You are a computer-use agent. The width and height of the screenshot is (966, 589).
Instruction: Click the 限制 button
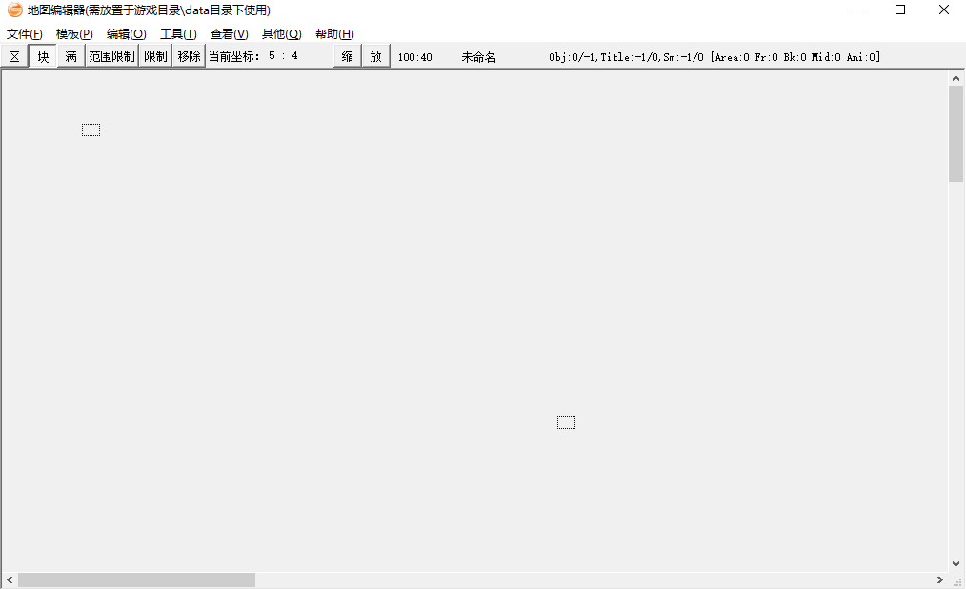(x=155, y=56)
